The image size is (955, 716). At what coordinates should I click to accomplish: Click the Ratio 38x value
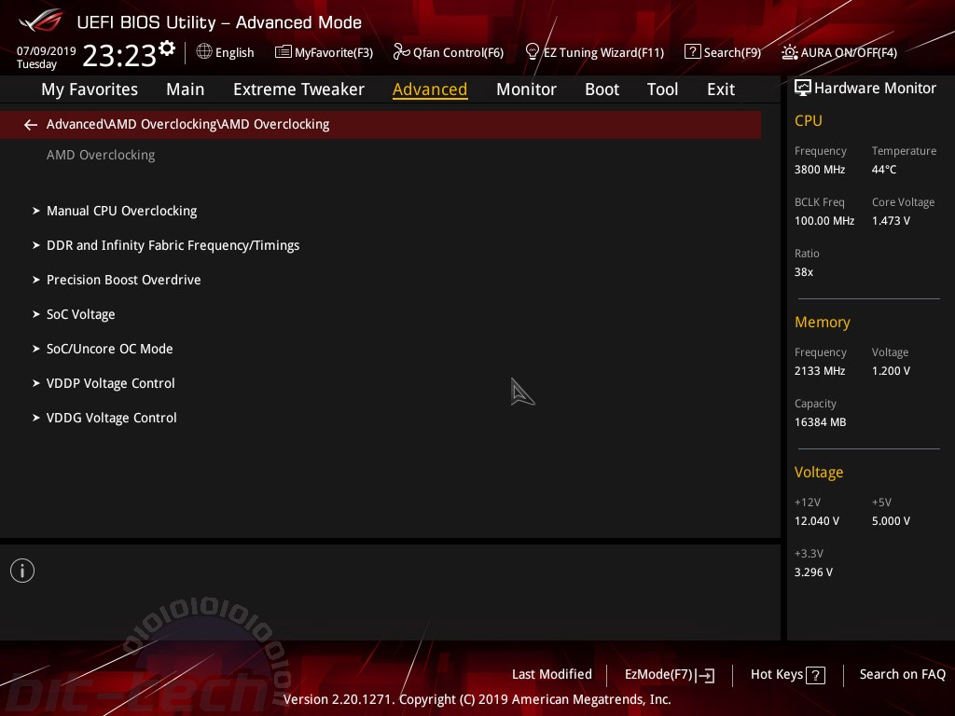pos(803,272)
